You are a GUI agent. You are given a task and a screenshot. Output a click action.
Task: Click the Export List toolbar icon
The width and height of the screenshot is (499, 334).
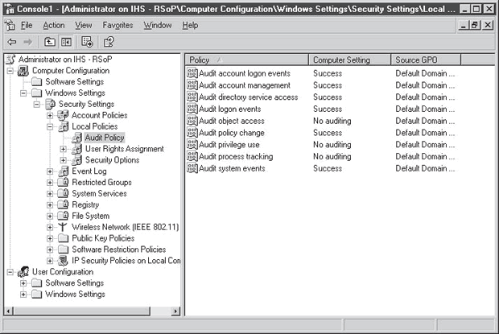pos(87,42)
